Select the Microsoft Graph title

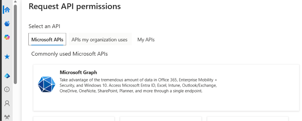point(78,72)
